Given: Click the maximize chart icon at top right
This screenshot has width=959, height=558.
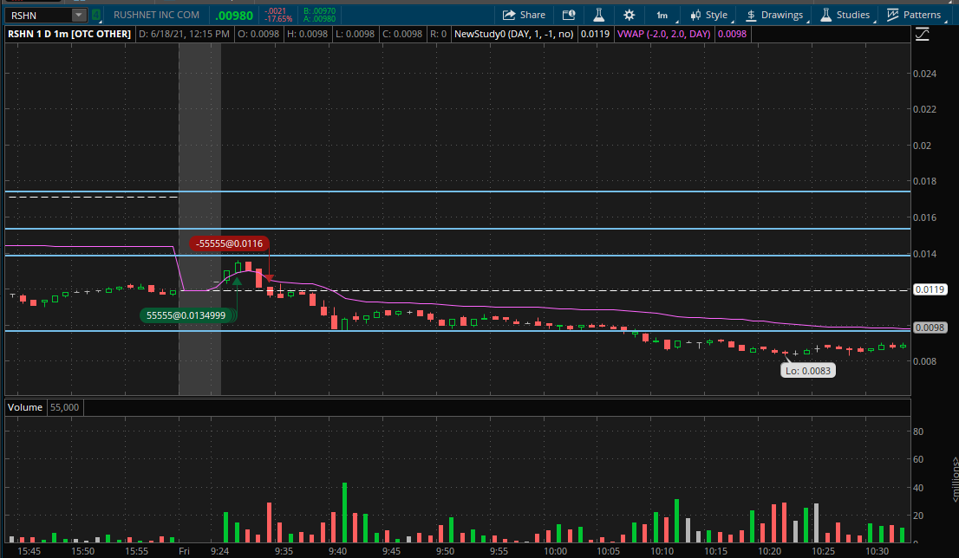Looking at the screenshot, I should (923, 34).
